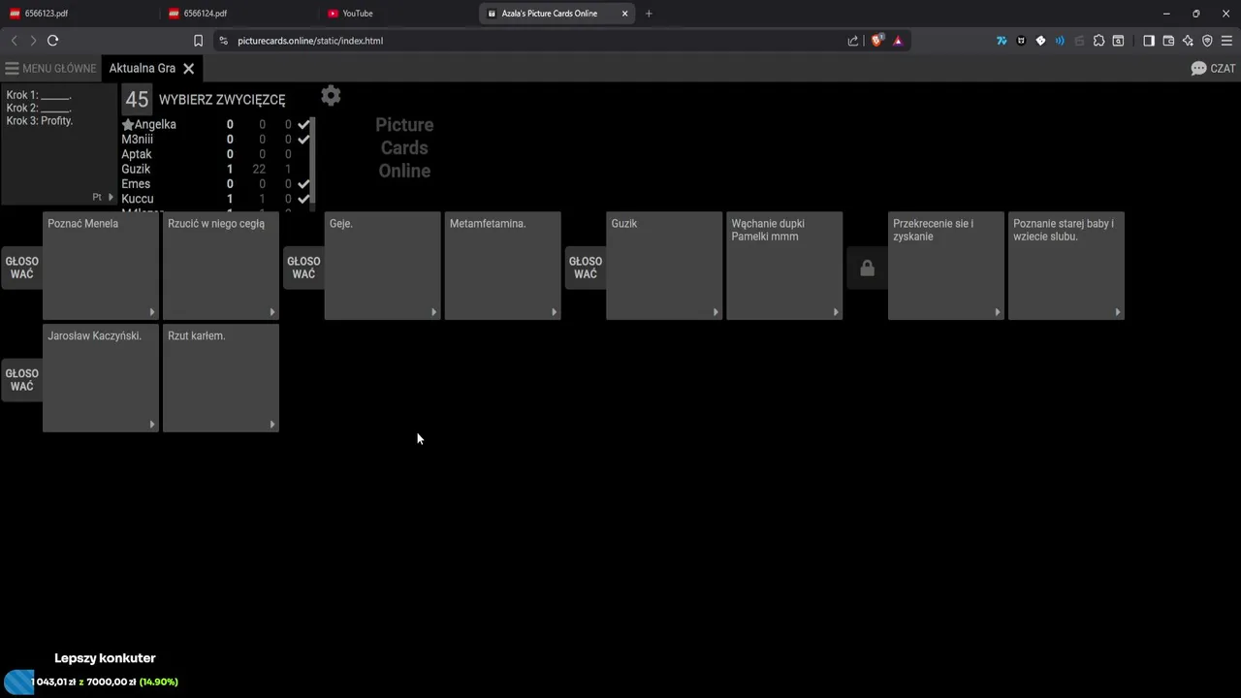
Task: Open the blue sound-waves extension icon
Action: [1060, 41]
